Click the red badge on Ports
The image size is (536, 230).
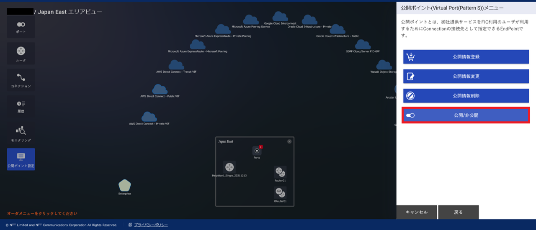pos(260,147)
